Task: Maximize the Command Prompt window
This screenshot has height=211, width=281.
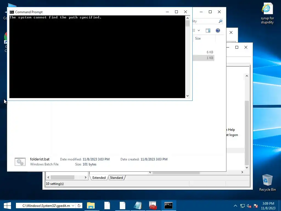Action: click(x=176, y=12)
